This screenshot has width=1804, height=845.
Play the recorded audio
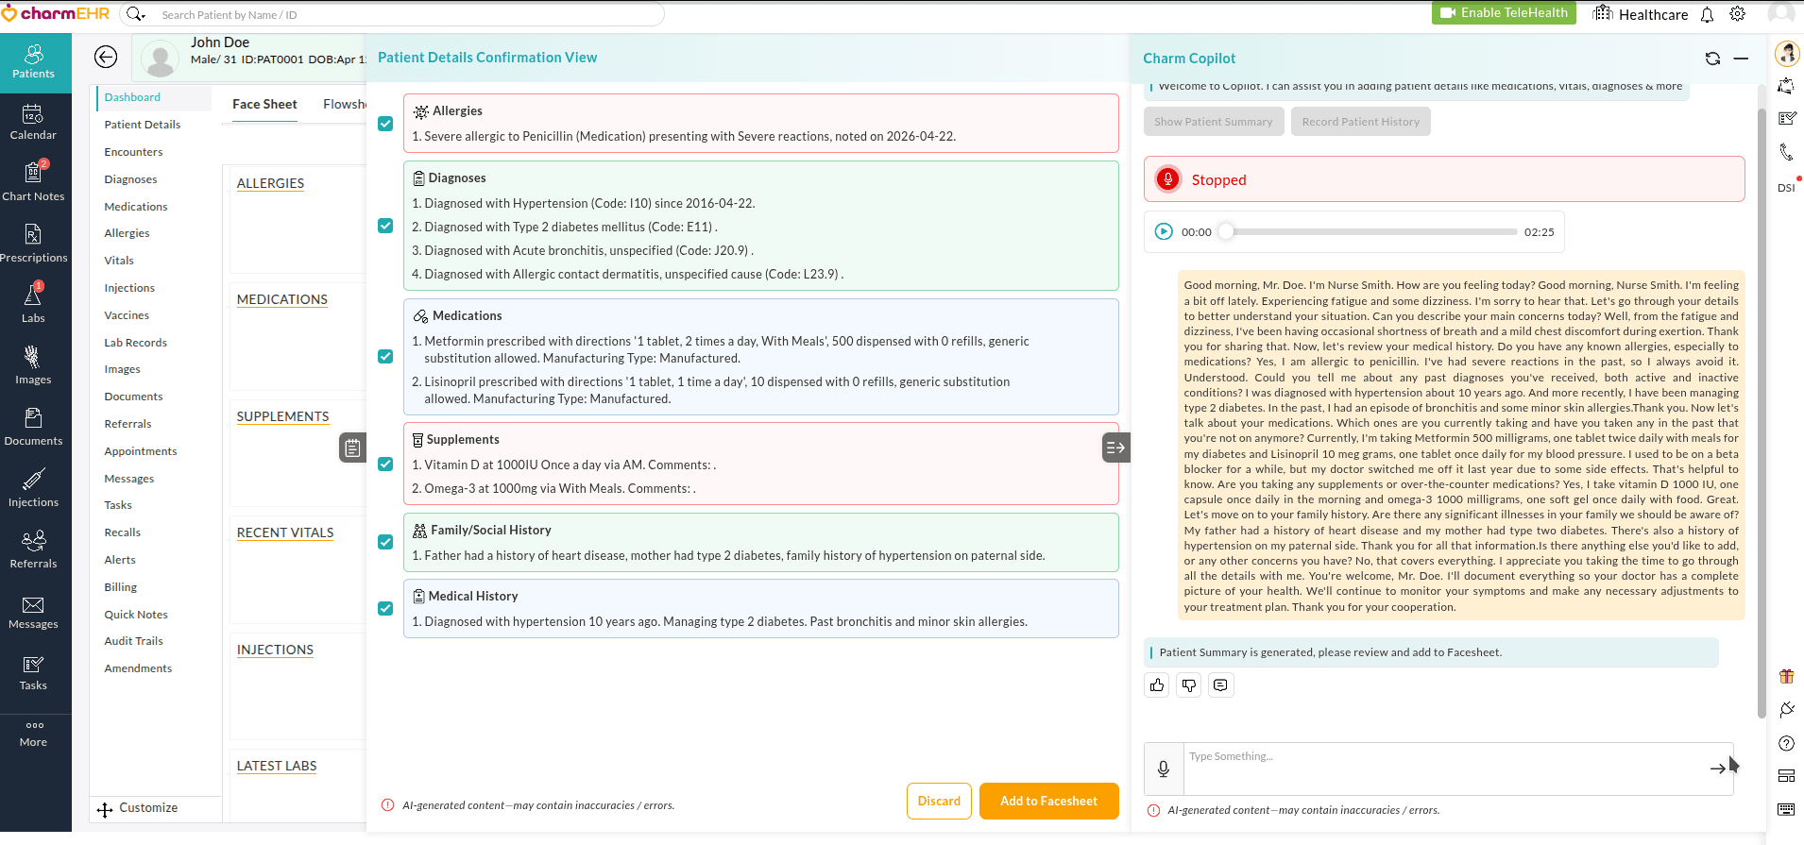[x=1164, y=231]
